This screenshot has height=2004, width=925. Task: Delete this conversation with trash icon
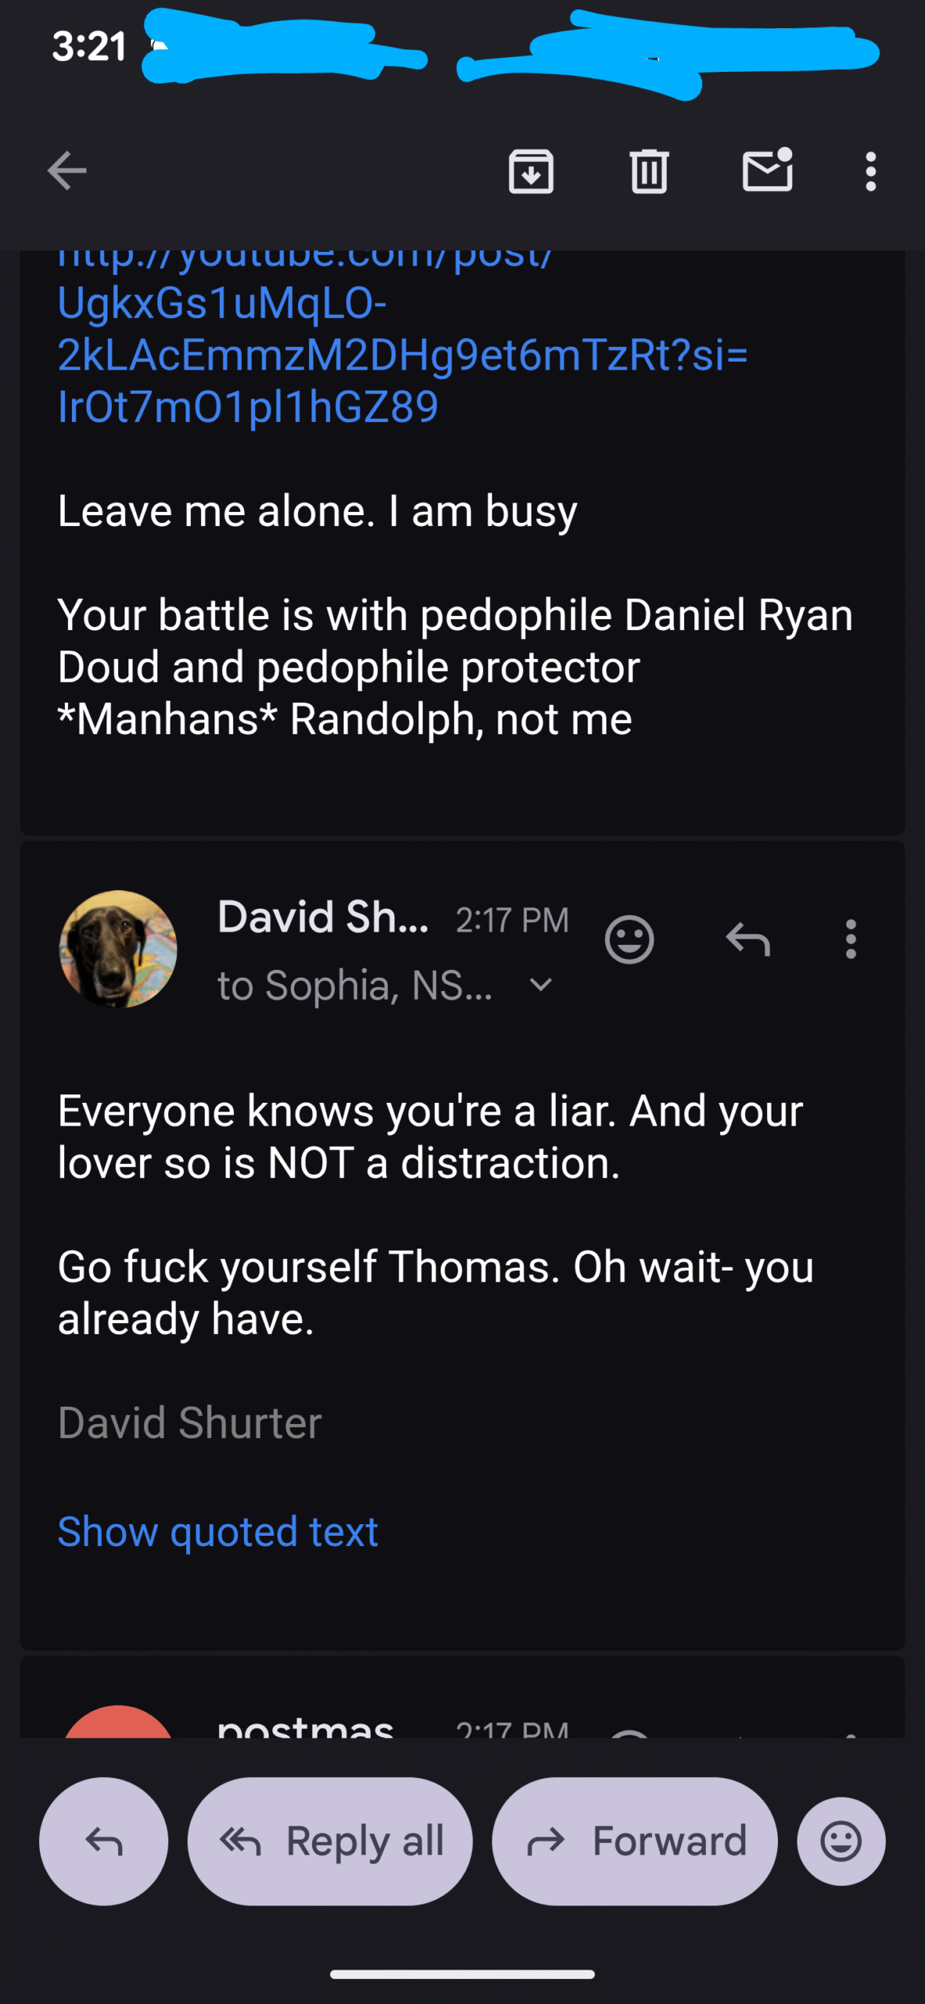649,171
